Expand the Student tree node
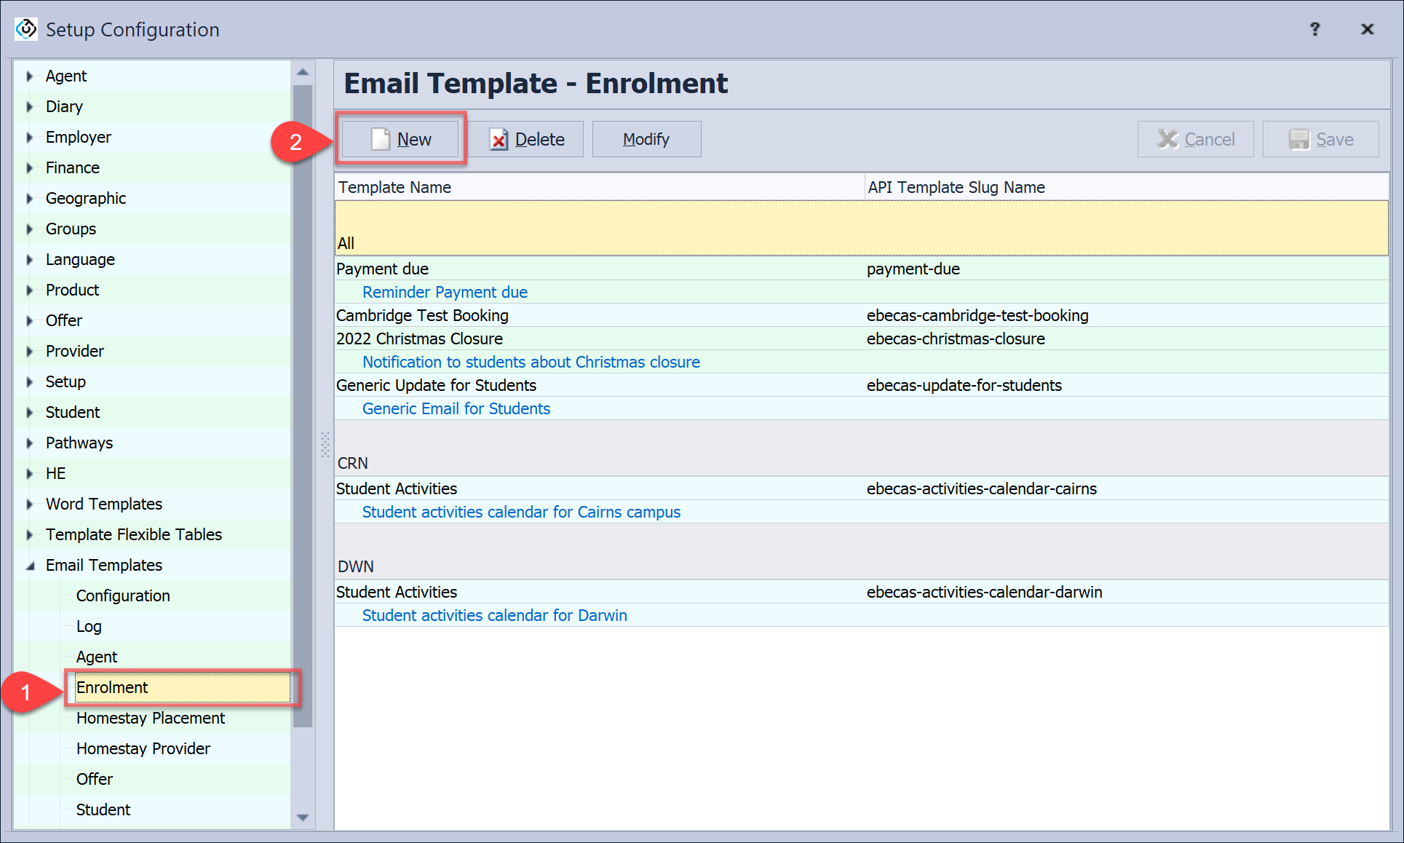Viewport: 1404px width, 843px height. point(30,413)
